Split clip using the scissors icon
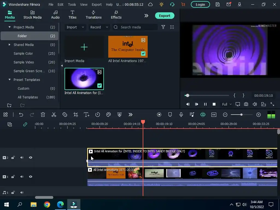This screenshot has height=210, width=280. [54, 115]
